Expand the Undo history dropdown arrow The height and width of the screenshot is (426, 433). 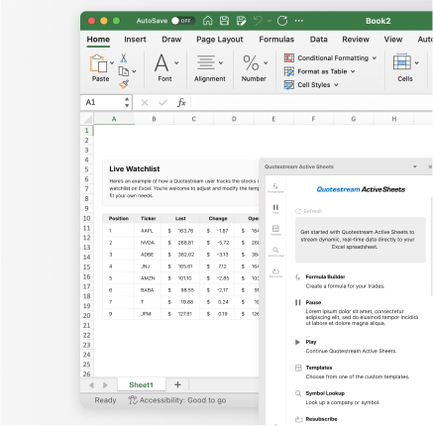click(x=270, y=21)
